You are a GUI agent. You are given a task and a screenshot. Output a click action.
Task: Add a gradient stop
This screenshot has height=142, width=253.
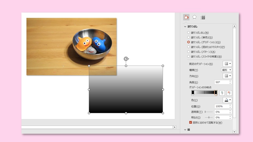click(x=222, y=93)
